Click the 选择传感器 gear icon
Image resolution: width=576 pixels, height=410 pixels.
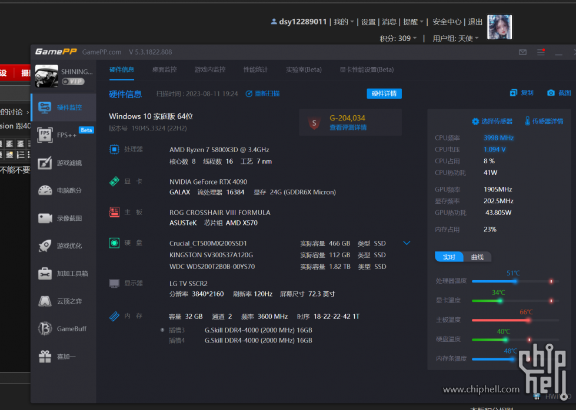click(475, 122)
